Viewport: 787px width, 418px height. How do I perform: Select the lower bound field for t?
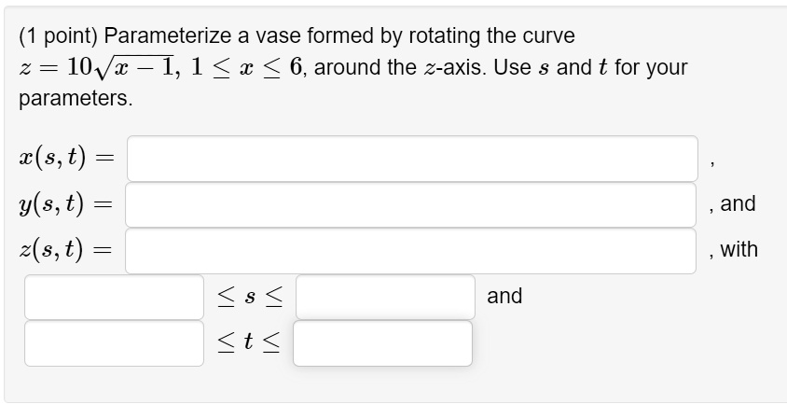[114, 343]
